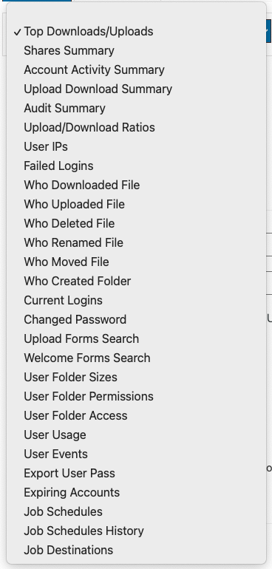Image resolution: width=272 pixels, height=569 pixels.
Task: Choose User Folder Permissions report
Action: tap(136, 397)
